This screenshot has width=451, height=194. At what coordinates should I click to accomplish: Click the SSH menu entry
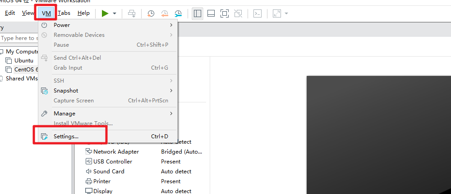[x=108, y=81]
